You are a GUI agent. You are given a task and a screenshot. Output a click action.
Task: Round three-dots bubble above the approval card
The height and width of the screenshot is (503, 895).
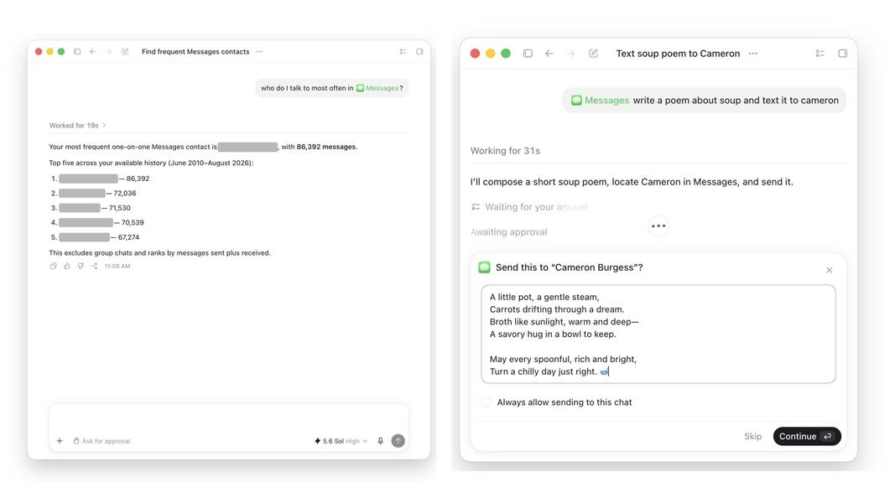pyautogui.click(x=658, y=226)
